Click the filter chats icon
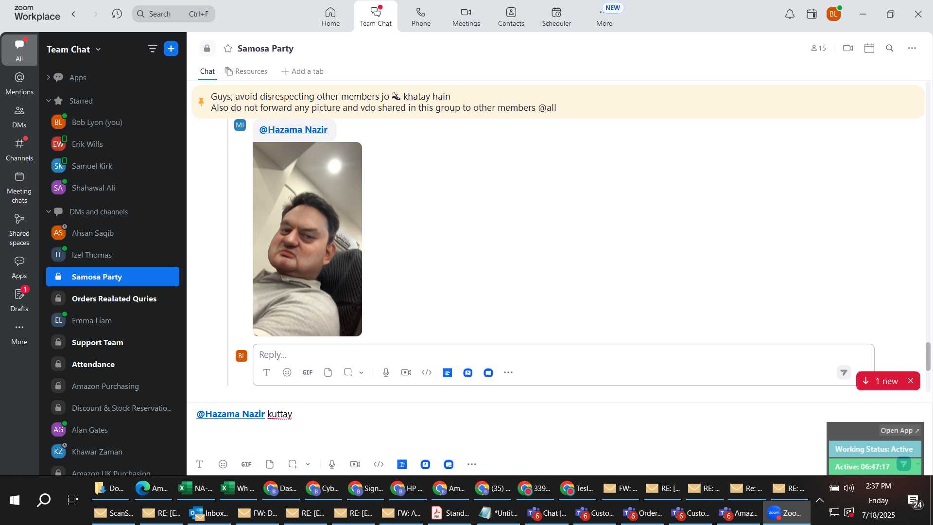This screenshot has height=525, width=933. pos(152,49)
